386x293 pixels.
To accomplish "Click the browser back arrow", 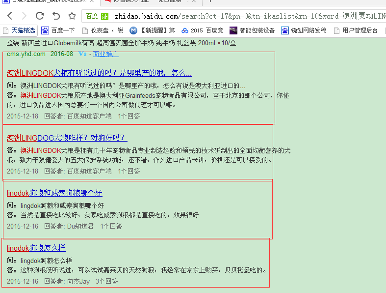I will click(x=10, y=16).
